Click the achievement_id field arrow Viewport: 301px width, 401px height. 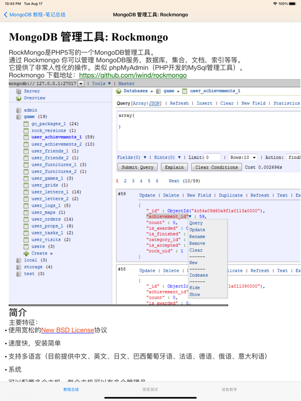(190, 217)
